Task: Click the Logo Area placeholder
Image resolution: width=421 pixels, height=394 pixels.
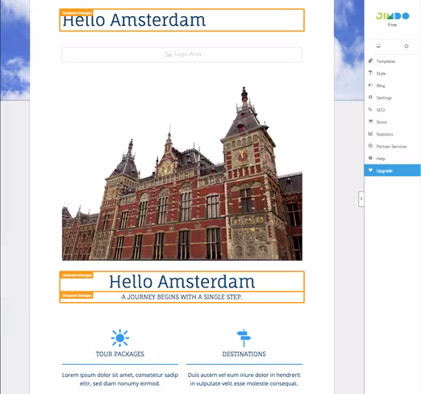Action: pyautogui.click(x=182, y=54)
